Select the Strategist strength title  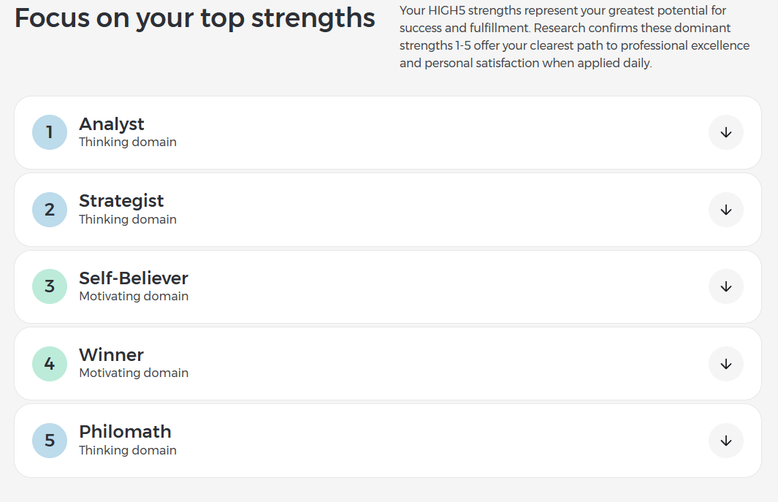point(121,201)
